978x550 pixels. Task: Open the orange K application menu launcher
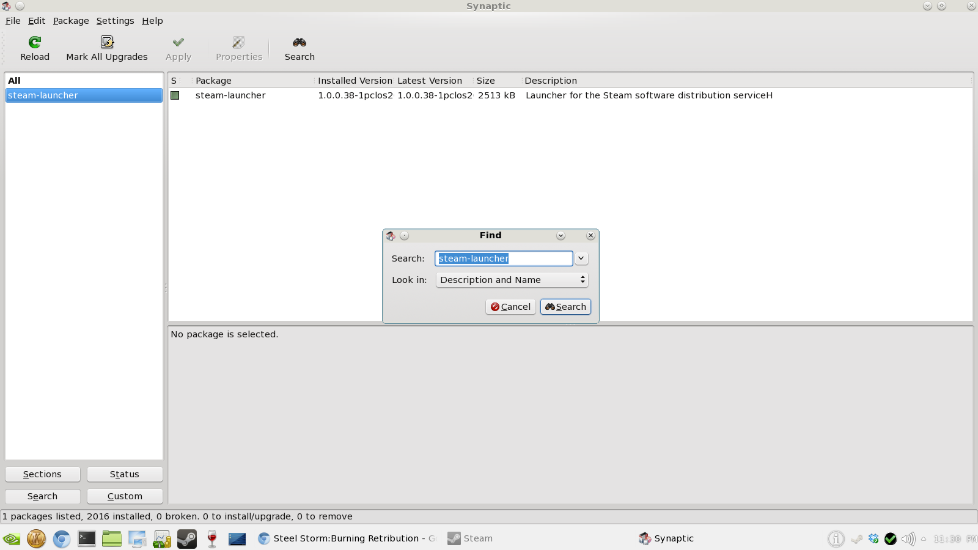tap(36, 538)
